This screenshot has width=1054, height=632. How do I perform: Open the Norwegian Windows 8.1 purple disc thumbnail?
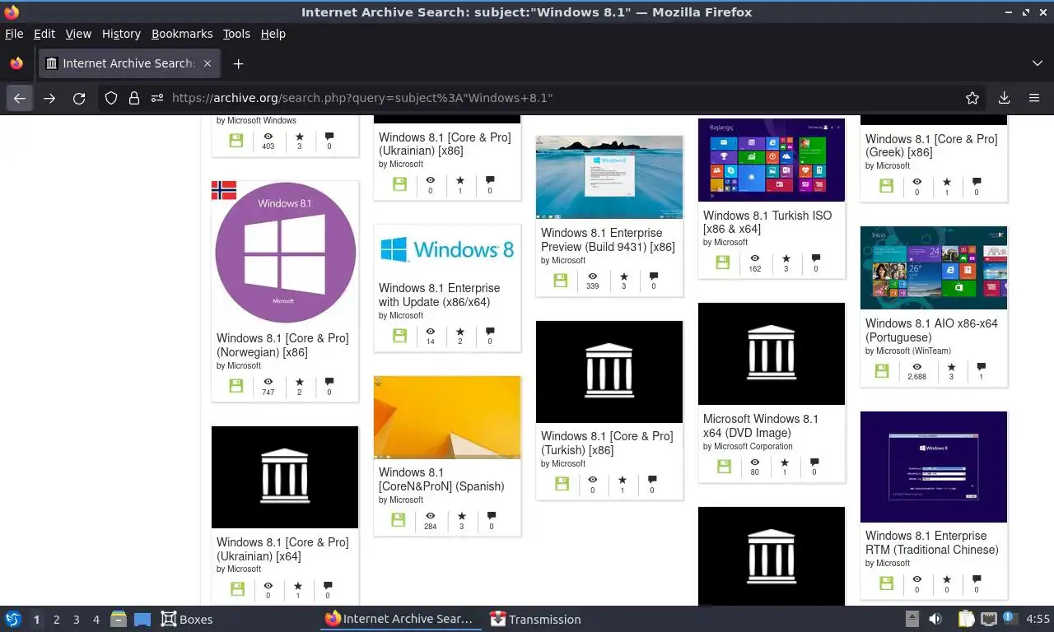pyautogui.click(x=285, y=253)
